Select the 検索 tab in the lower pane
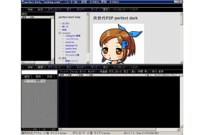 tap(40, 67)
